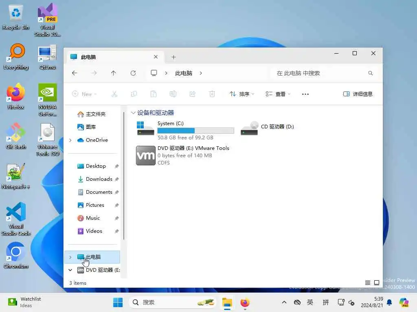Select the Visual Studio Code desktop icon
The height and width of the screenshot is (312, 417).
(16, 219)
